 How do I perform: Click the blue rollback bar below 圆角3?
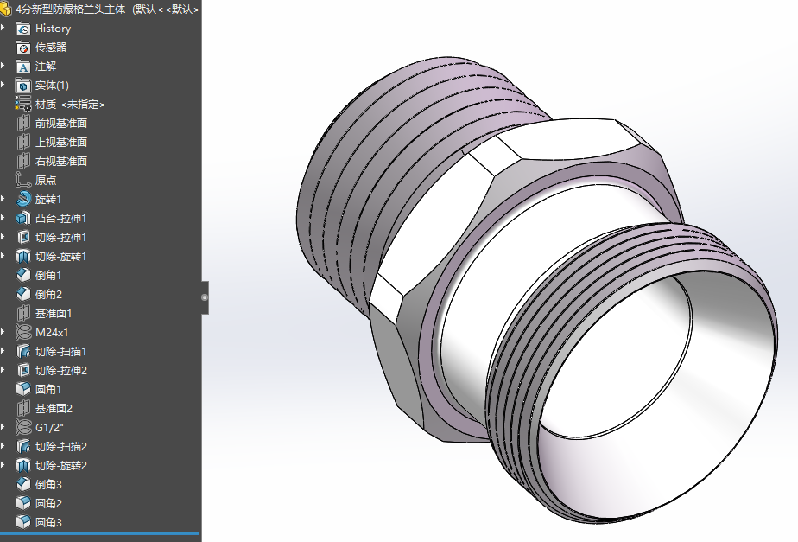coord(100,534)
